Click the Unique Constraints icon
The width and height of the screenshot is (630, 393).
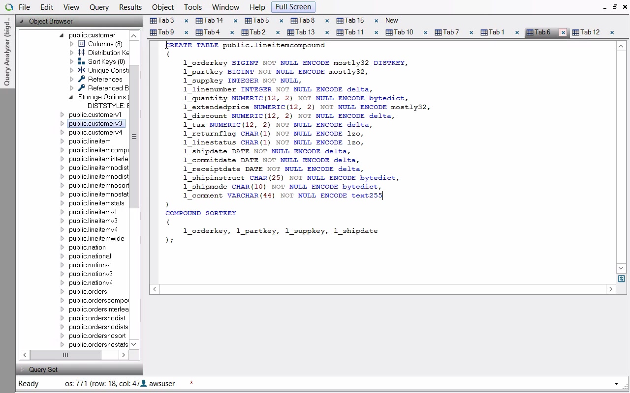point(82,70)
